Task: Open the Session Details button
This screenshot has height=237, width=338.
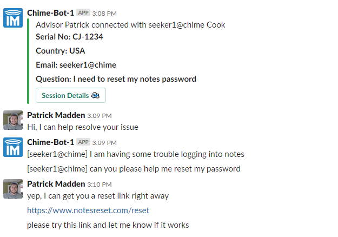Action: tap(71, 95)
